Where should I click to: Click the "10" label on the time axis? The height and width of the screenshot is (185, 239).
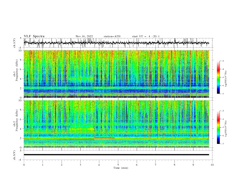212,165
